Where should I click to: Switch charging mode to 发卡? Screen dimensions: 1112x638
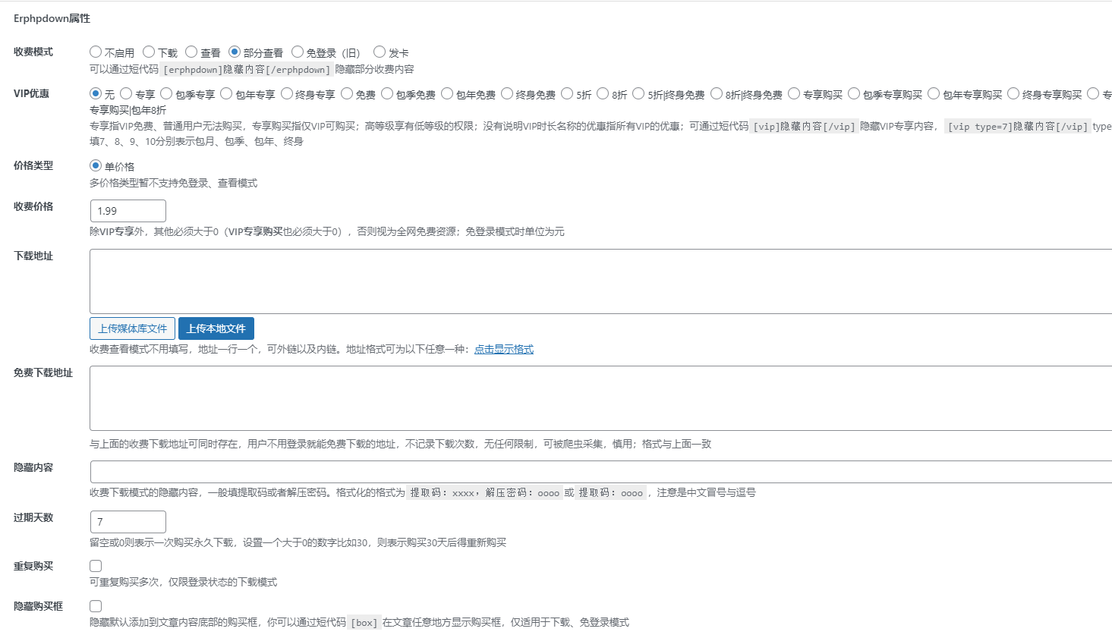pyautogui.click(x=379, y=52)
